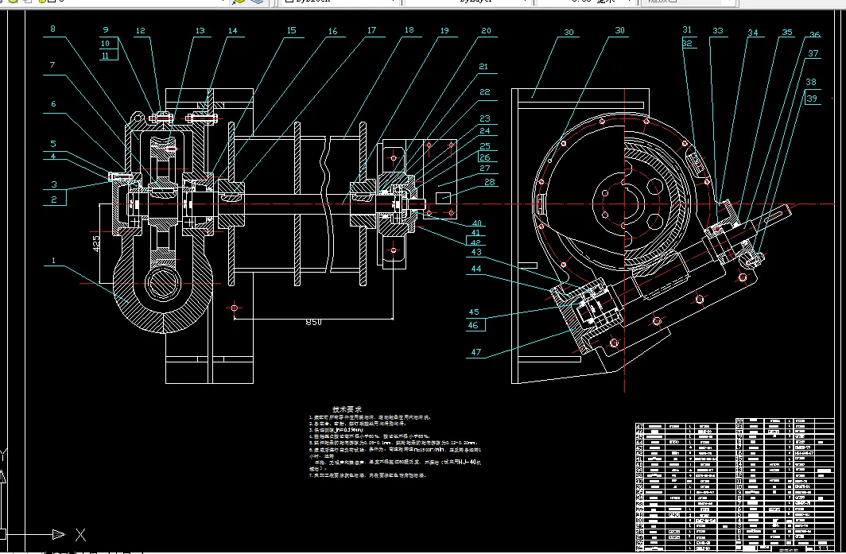Select the number 20 callout
This screenshot has width=846, height=554.
click(486, 31)
